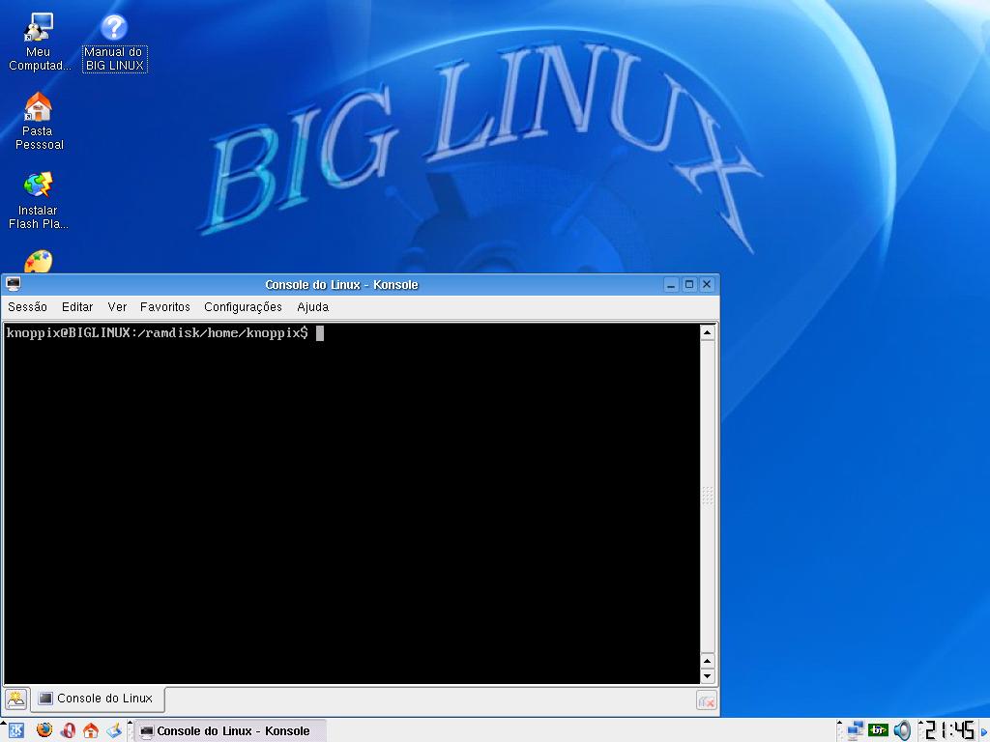Click the terminal prompt line knoppix@BIGLINUX

pos(158,332)
